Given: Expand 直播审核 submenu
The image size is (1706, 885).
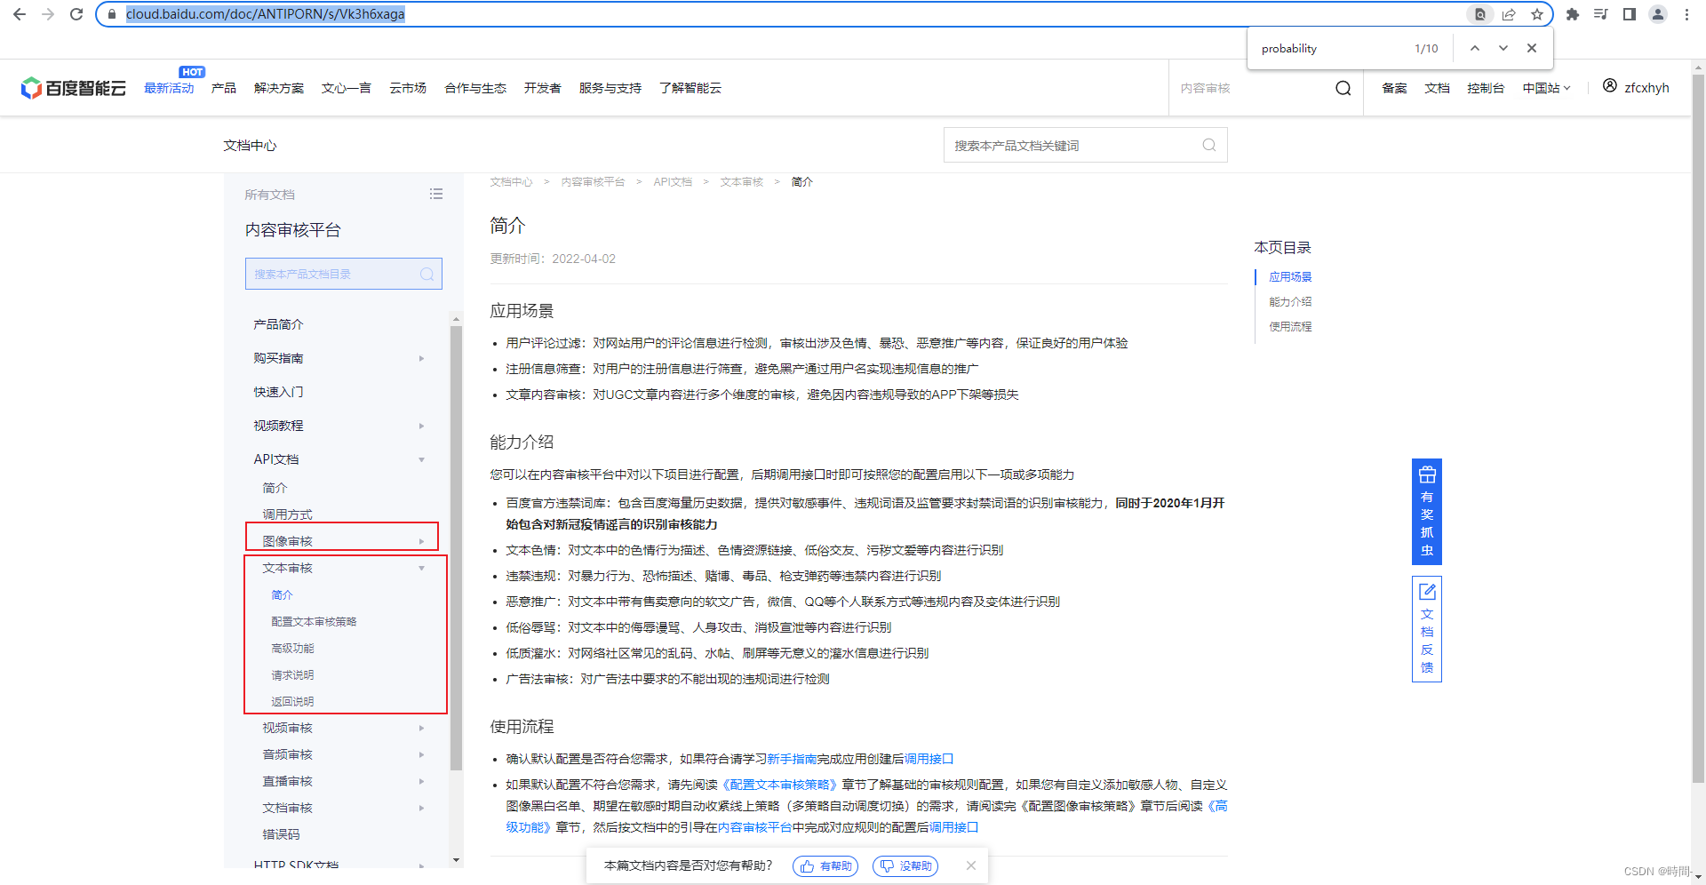Looking at the screenshot, I should tap(421, 781).
